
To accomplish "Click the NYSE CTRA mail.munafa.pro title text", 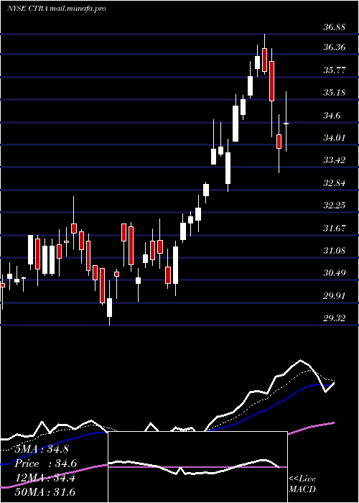I will (57, 9).
